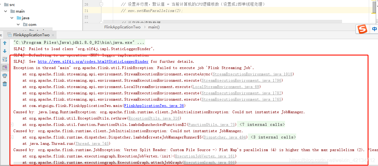
Task: Collapse the java folder chevron
Action: (12, 18)
